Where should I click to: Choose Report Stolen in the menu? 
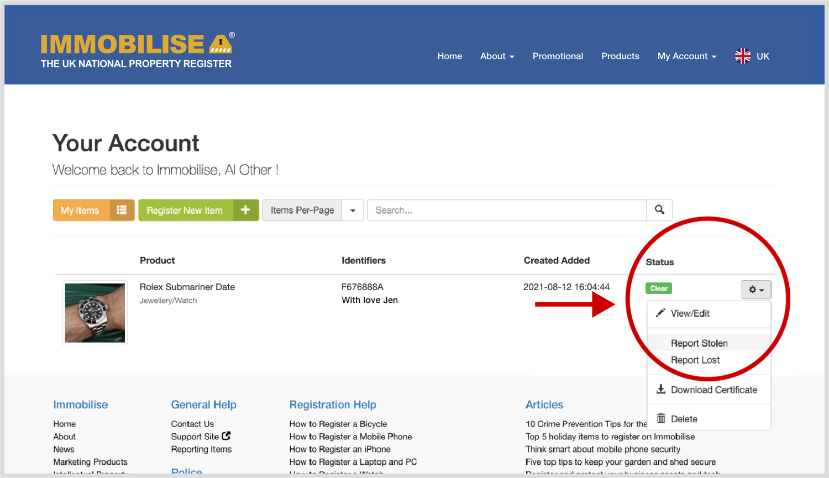click(699, 343)
